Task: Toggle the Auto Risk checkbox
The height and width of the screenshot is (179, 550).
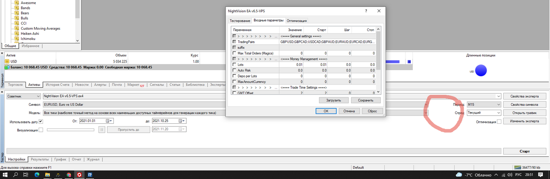Action: [234, 70]
